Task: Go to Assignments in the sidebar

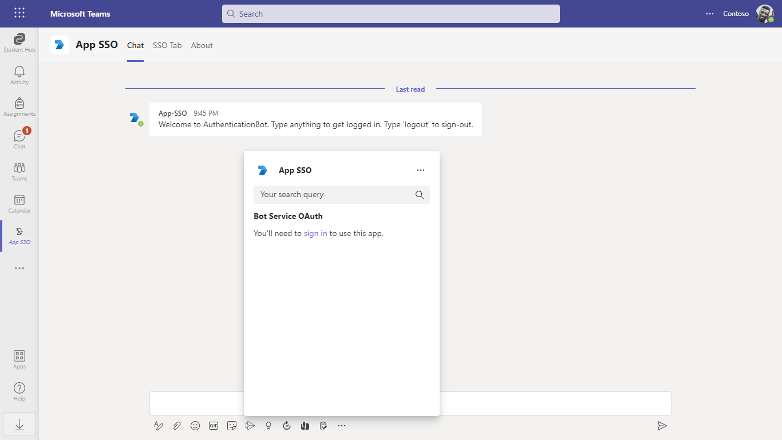Action: [x=19, y=108]
